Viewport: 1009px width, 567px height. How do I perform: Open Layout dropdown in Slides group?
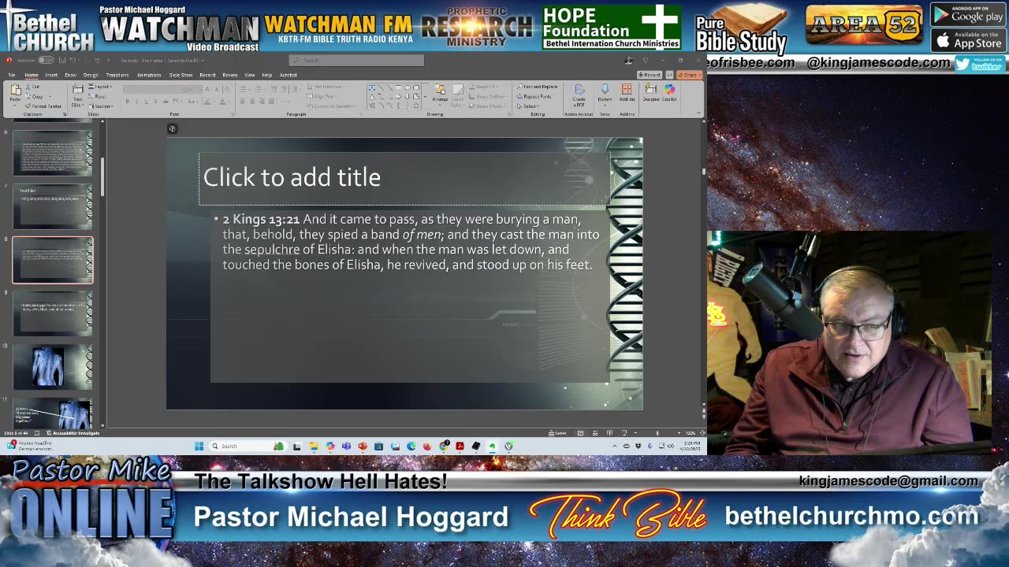coord(100,87)
